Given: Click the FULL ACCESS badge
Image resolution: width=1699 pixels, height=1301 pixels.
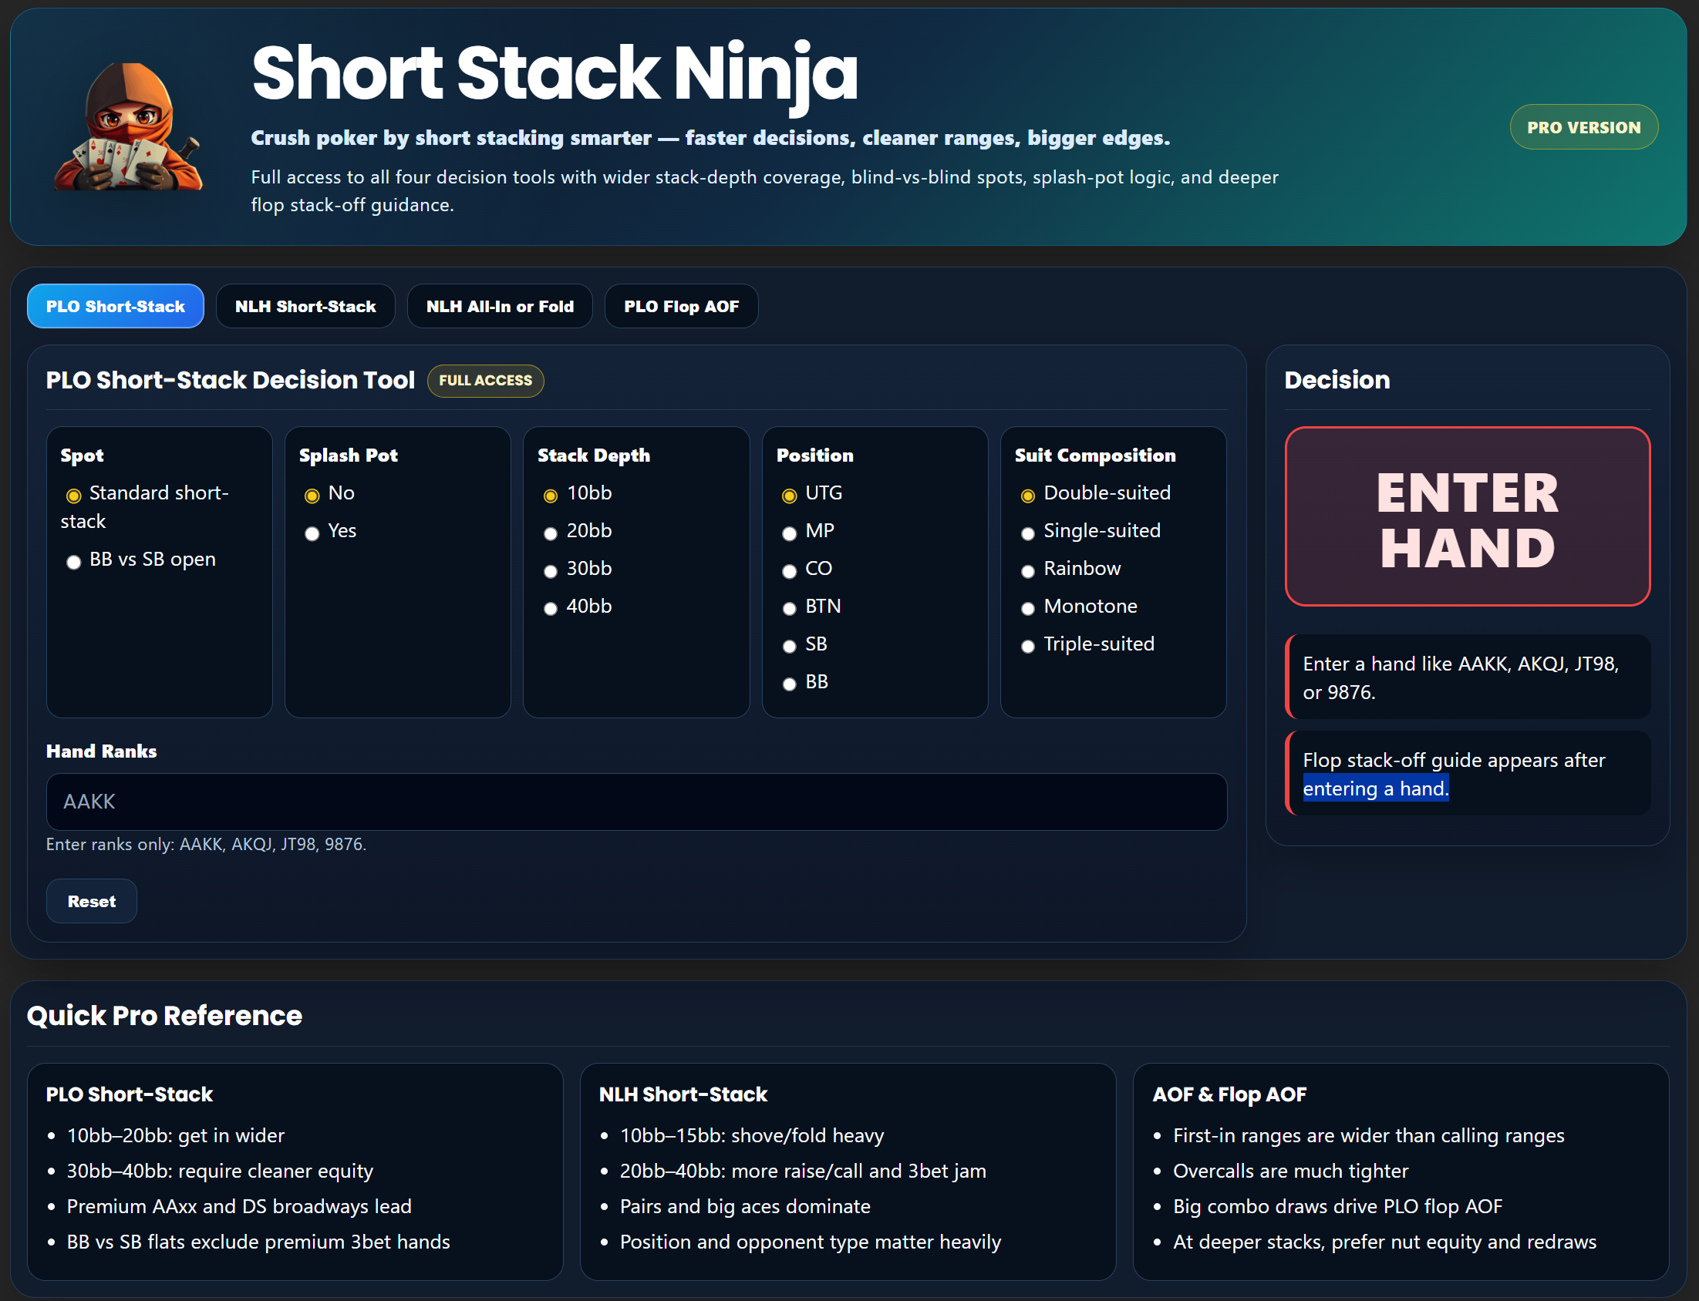Looking at the screenshot, I should 486,380.
